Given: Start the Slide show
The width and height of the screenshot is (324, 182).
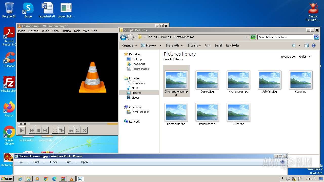Looking at the screenshot, I should [194, 45].
